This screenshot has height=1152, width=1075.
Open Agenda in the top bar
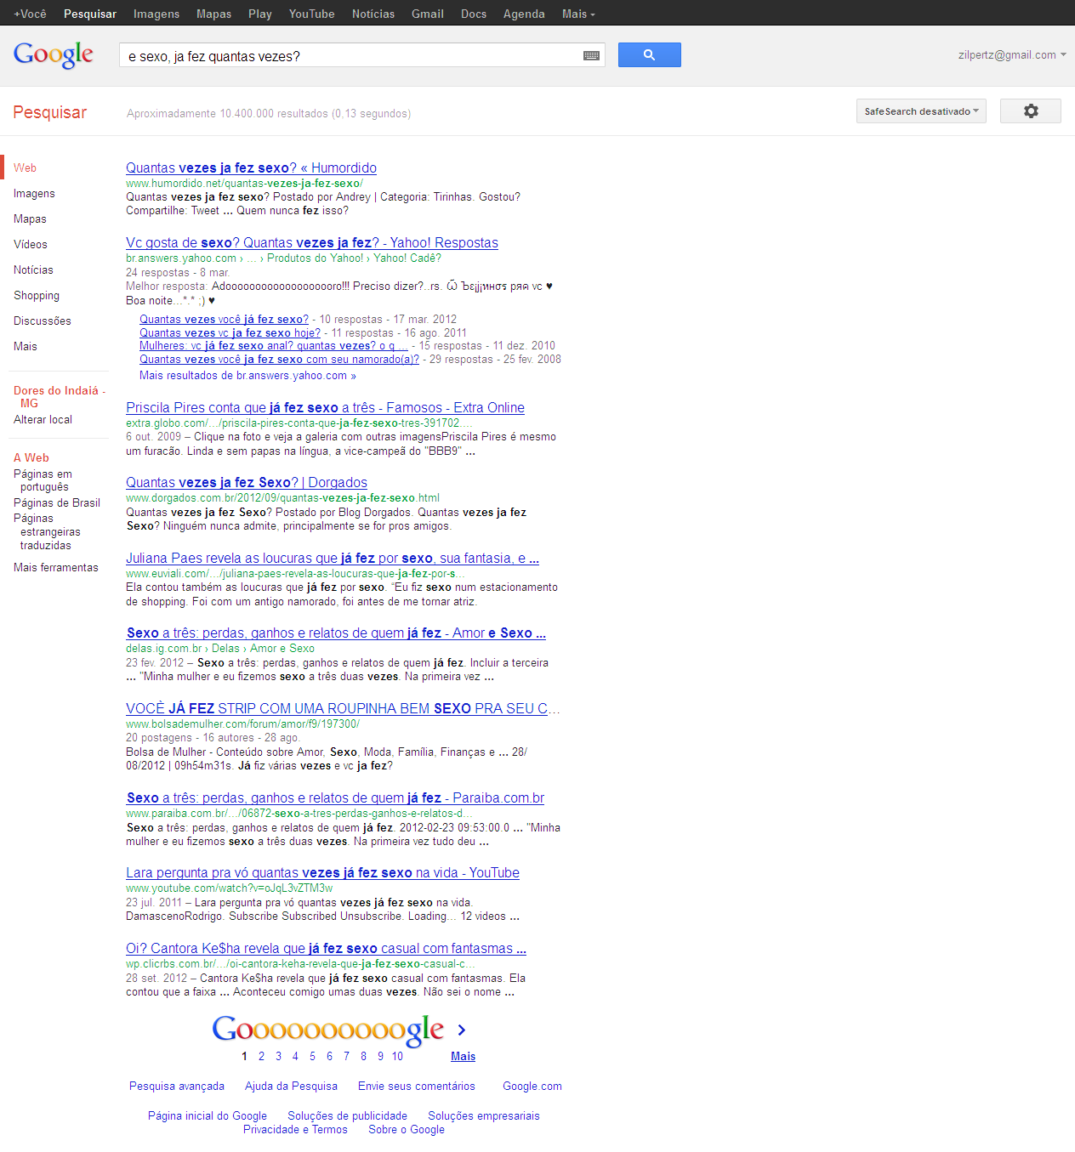tap(524, 14)
